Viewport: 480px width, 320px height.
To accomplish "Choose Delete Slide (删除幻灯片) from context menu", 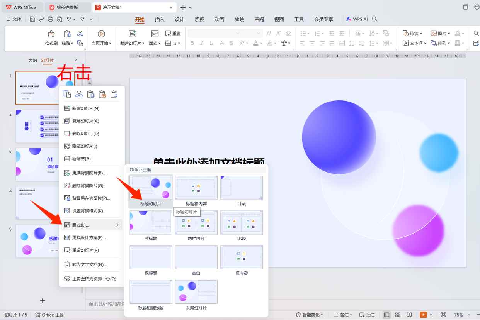I will 85,134.
